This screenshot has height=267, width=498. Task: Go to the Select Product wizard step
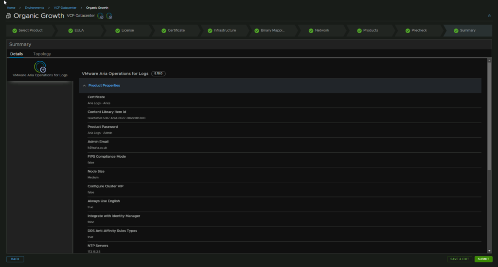tap(31, 31)
